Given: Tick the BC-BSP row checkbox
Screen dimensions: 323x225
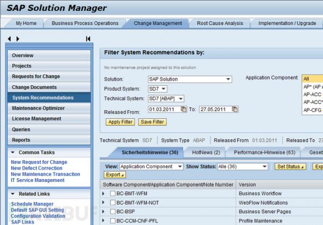Looking at the screenshot, I should [x=113, y=212].
